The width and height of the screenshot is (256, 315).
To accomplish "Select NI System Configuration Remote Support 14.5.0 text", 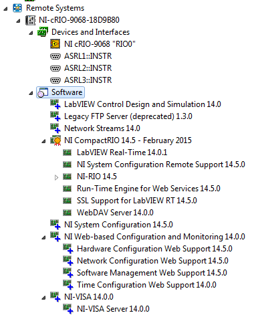I will (x=161, y=165).
